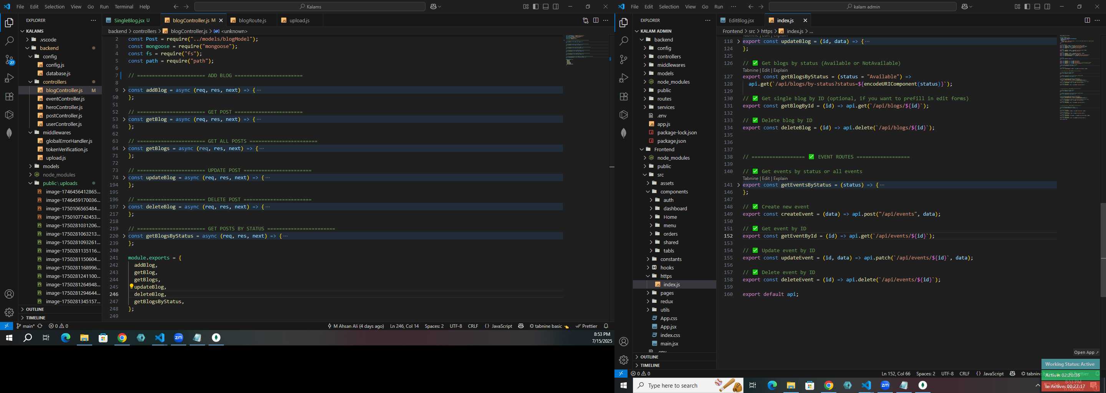Unfold getBlogsByStatus function on line 220
This screenshot has width=1106, height=393.
(x=124, y=236)
